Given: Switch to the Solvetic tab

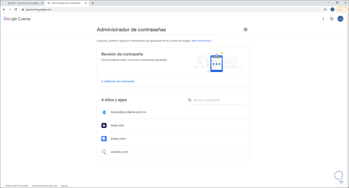Looking at the screenshot, I should (22, 3).
